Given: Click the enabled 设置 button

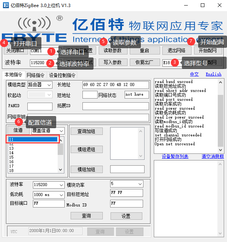Looking at the screenshot, I should 126,216.
